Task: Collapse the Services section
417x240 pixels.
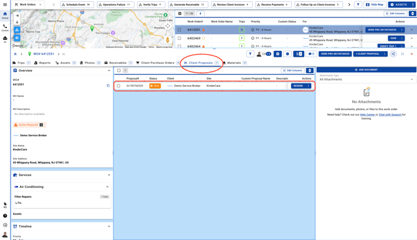Action: 109,175
